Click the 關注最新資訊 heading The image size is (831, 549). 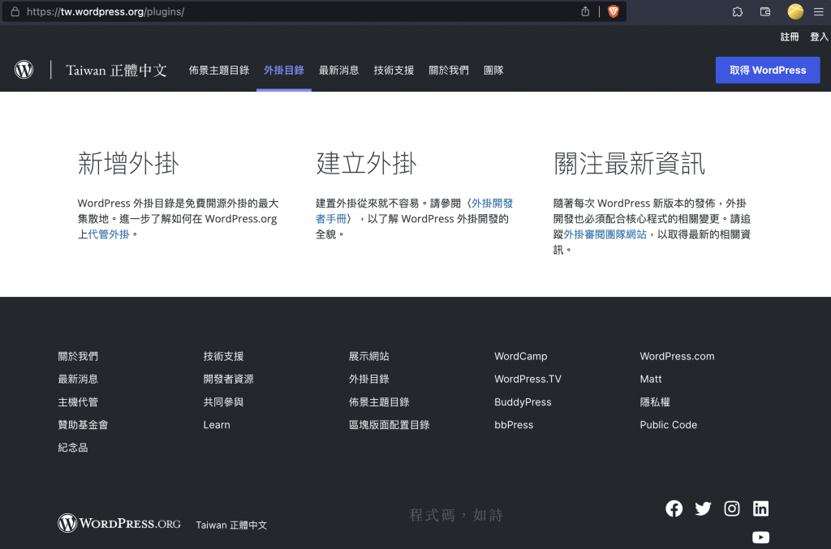tap(629, 163)
